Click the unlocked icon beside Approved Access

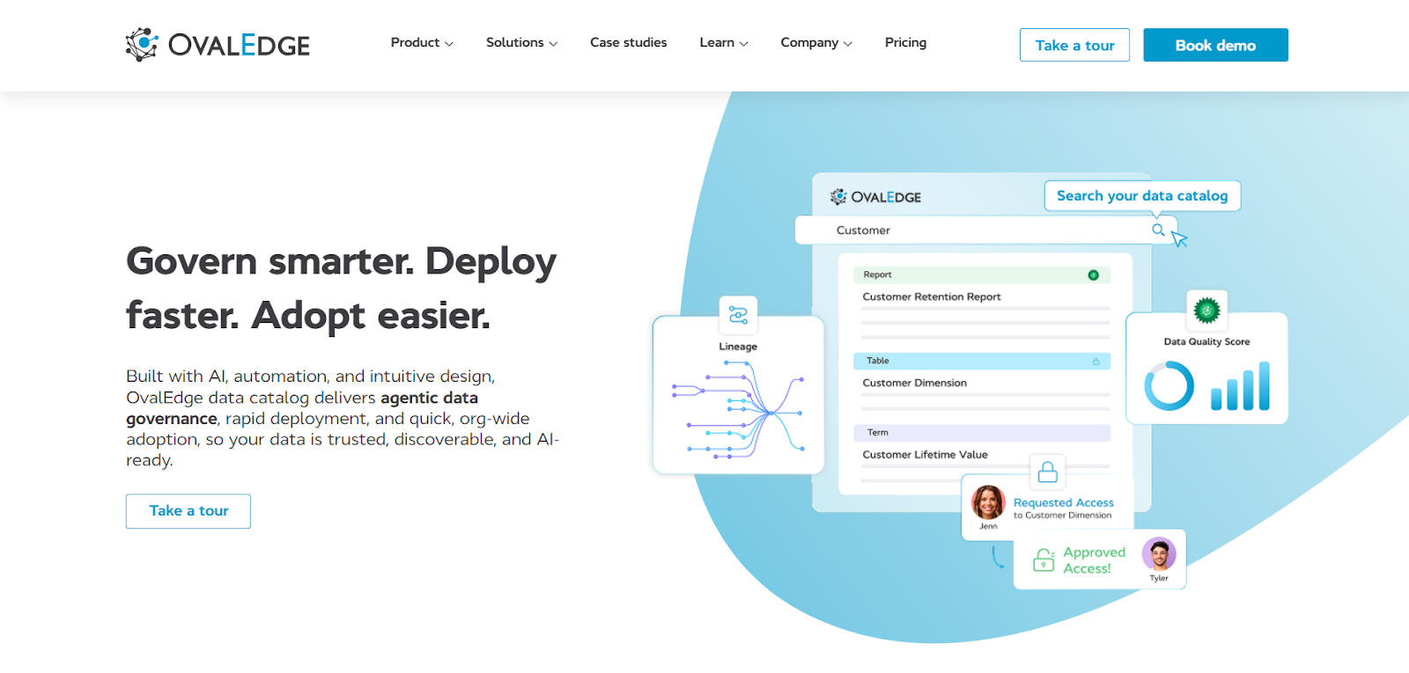pyautogui.click(x=1044, y=560)
